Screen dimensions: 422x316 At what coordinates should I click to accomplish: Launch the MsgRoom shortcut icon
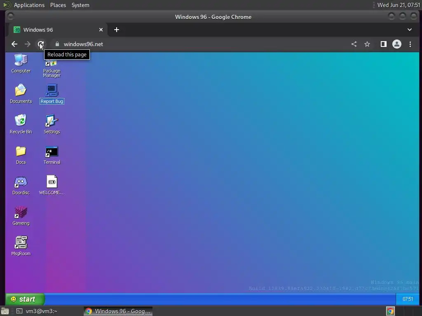pyautogui.click(x=21, y=246)
